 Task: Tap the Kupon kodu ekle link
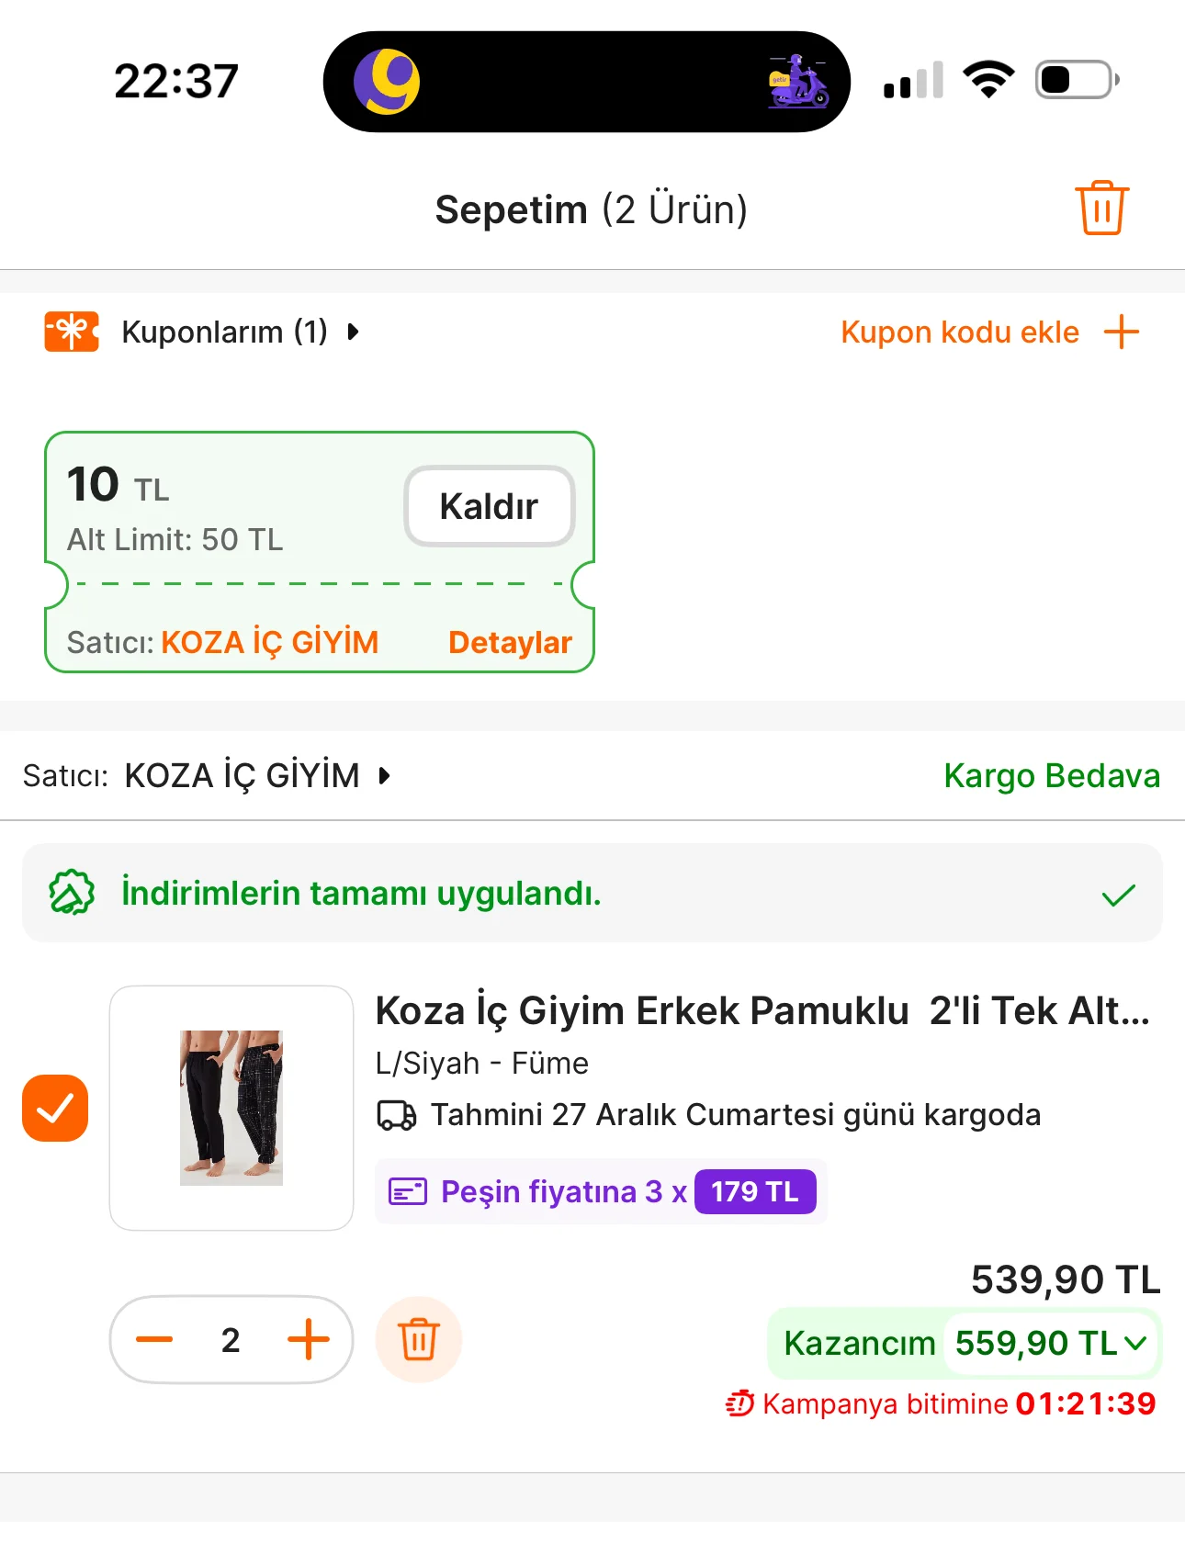coord(959,332)
